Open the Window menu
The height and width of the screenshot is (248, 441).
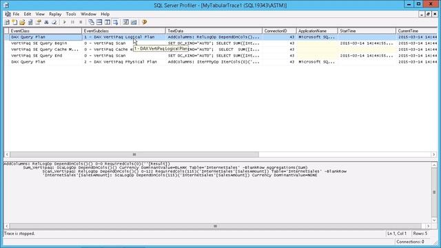point(88,14)
